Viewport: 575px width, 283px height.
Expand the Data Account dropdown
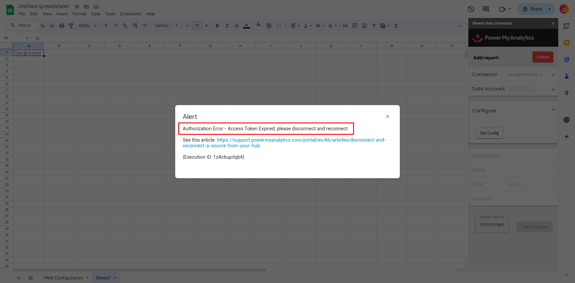[553, 89]
